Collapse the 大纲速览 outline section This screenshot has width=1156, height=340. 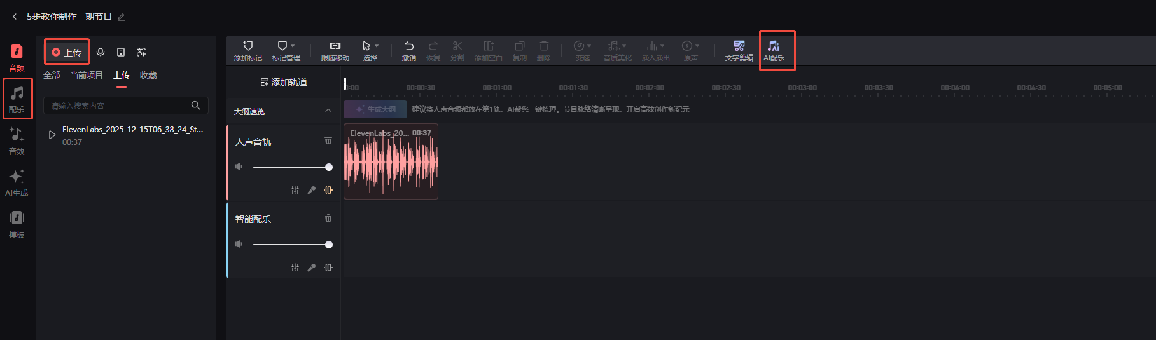[x=328, y=111]
